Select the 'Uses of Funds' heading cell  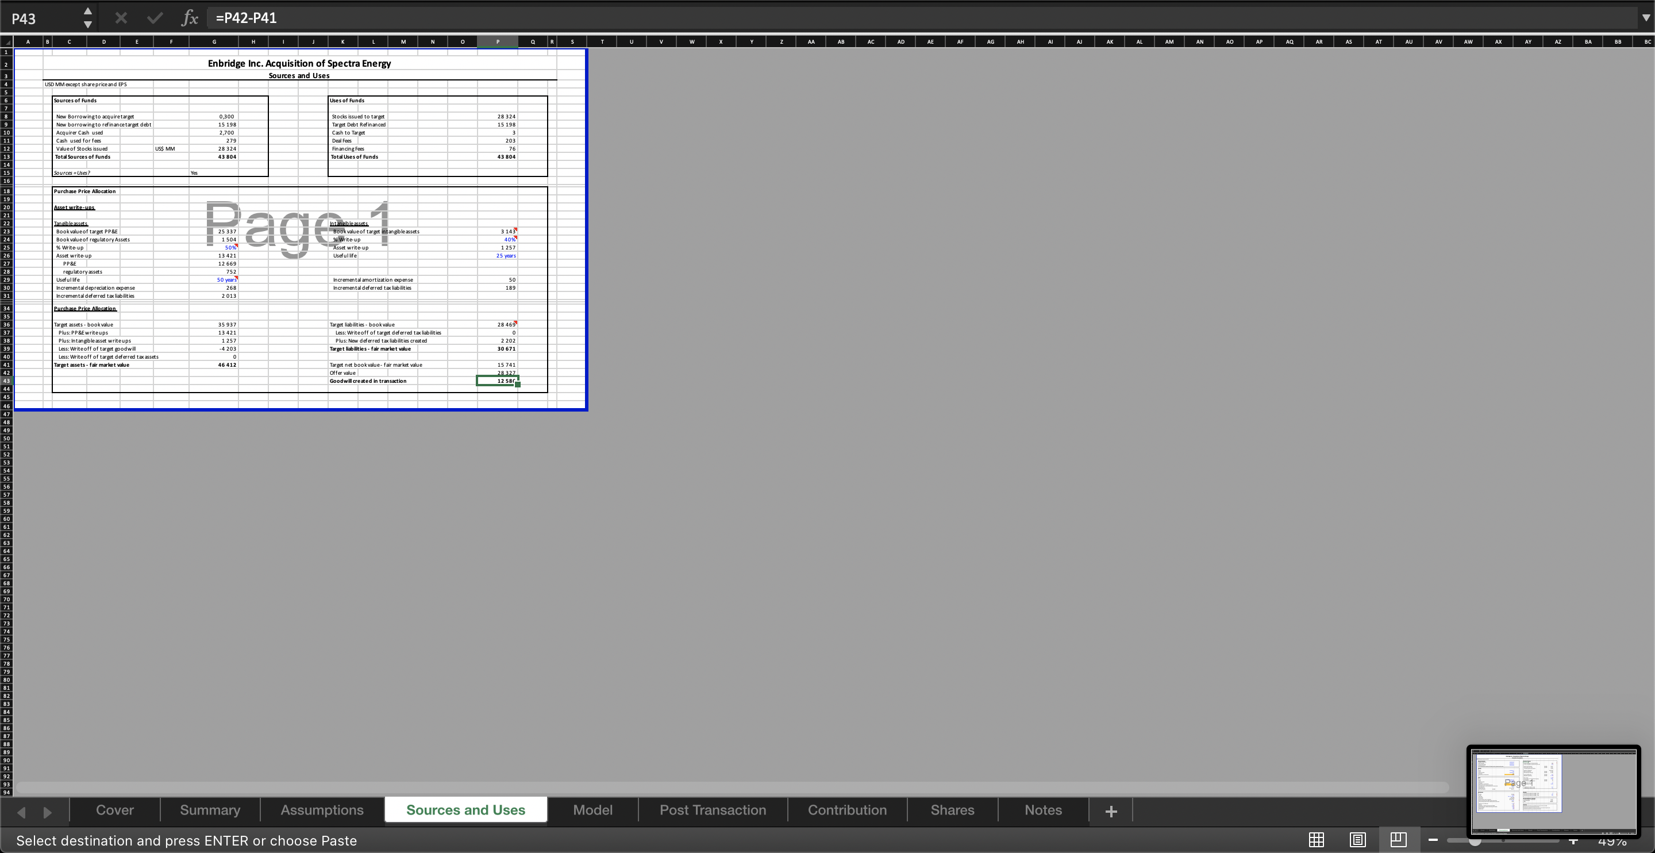(347, 100)
